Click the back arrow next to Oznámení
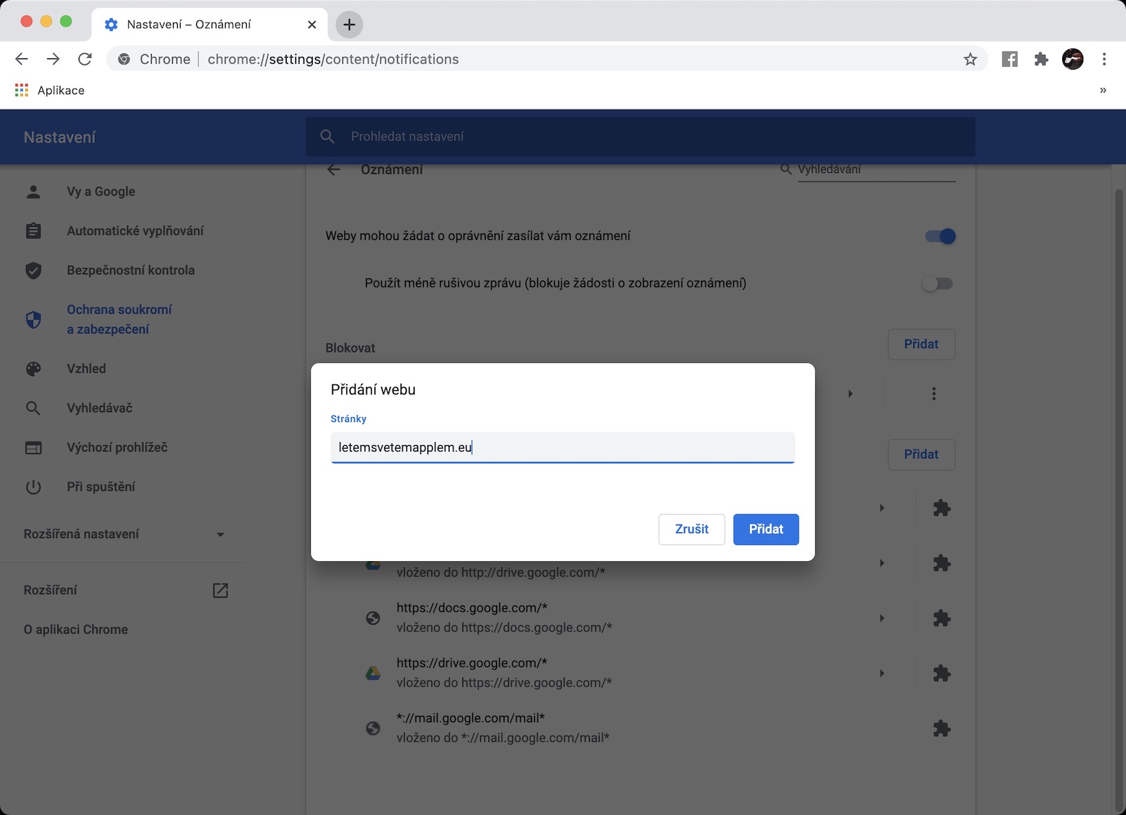The height and width of the screenshot is (815, 1126). coord(334,169)
